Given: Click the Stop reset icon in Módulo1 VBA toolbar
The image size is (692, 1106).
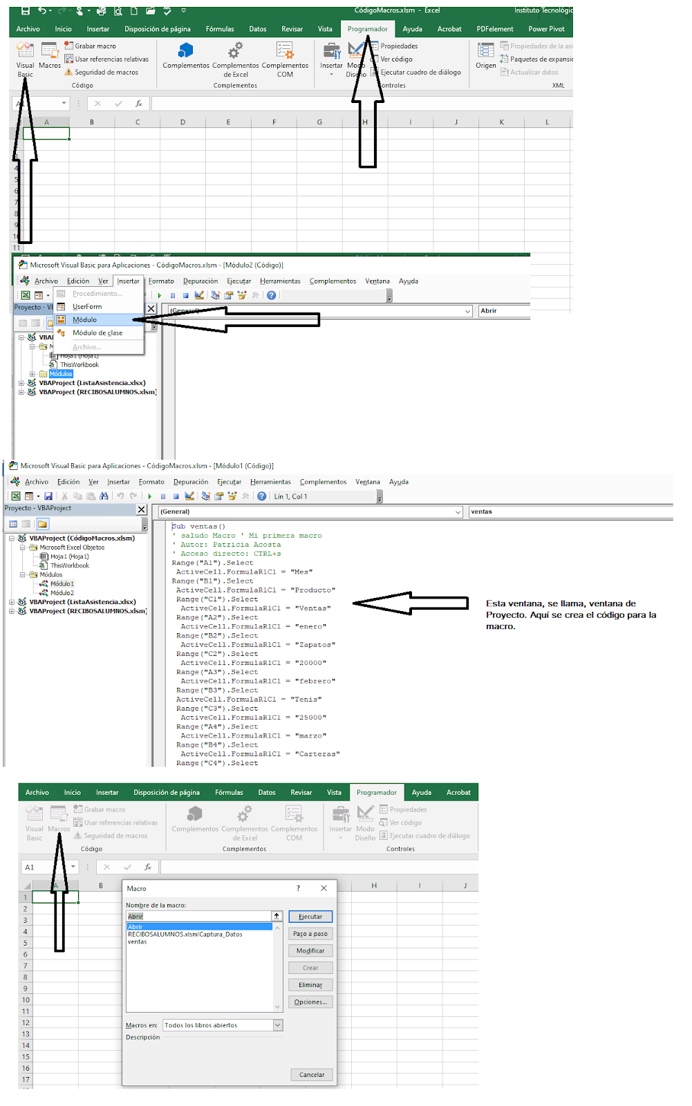Looking at the screenshot, I should pos(176,496).
